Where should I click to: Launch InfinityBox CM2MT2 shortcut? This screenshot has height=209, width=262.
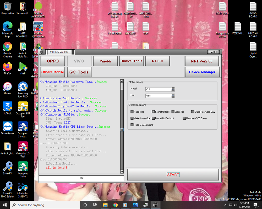point(23,190)
